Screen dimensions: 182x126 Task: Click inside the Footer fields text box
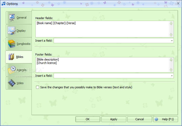tap(105, 65)
